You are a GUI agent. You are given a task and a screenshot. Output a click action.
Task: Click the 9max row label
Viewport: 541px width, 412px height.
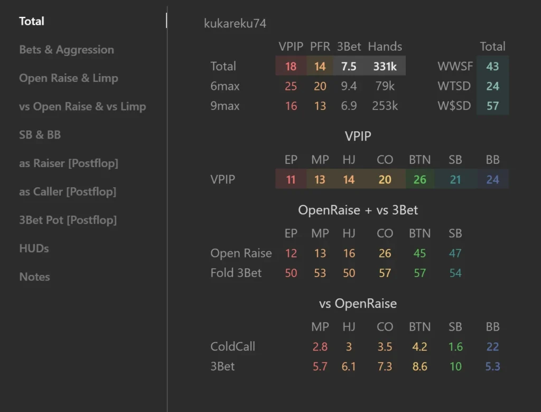click(225, 106)
